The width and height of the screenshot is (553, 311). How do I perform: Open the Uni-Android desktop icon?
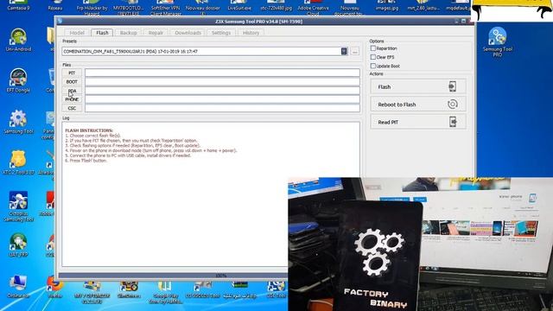tap(18, 40)
